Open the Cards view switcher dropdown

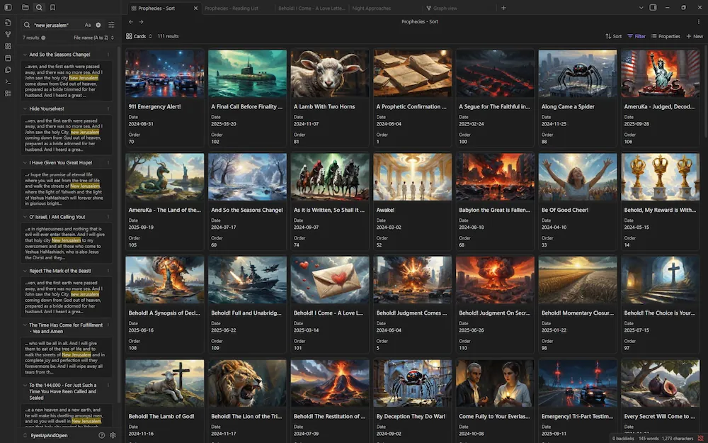coord(137,36)
